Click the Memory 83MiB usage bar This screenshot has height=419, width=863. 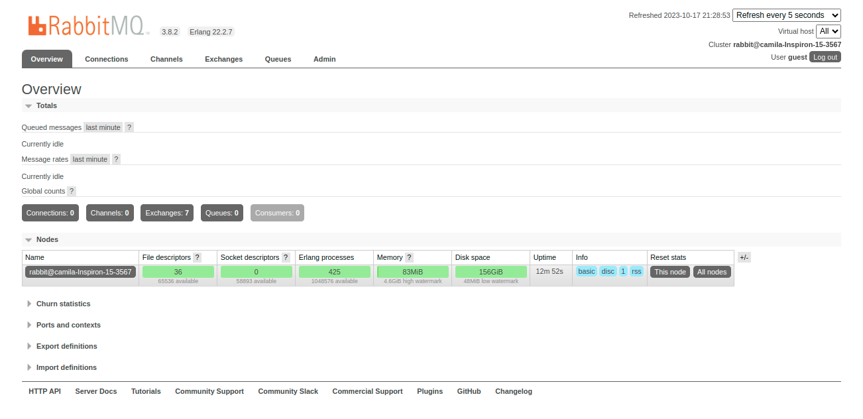tap(413, 272)
